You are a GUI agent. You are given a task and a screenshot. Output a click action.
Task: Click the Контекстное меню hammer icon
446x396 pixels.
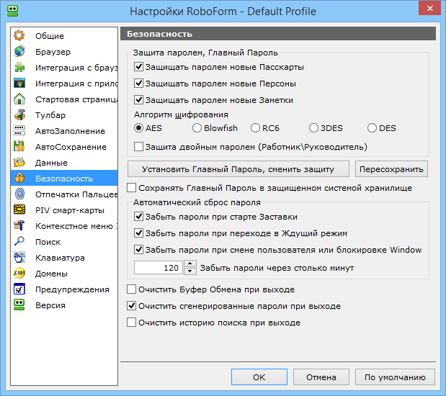tap(19, 226)
